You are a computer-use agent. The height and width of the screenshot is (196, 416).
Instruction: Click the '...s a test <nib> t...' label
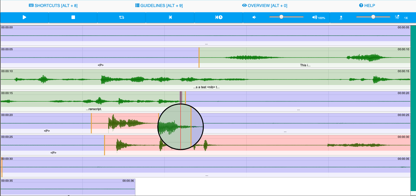pyautogui.click(x=206, y=87)
